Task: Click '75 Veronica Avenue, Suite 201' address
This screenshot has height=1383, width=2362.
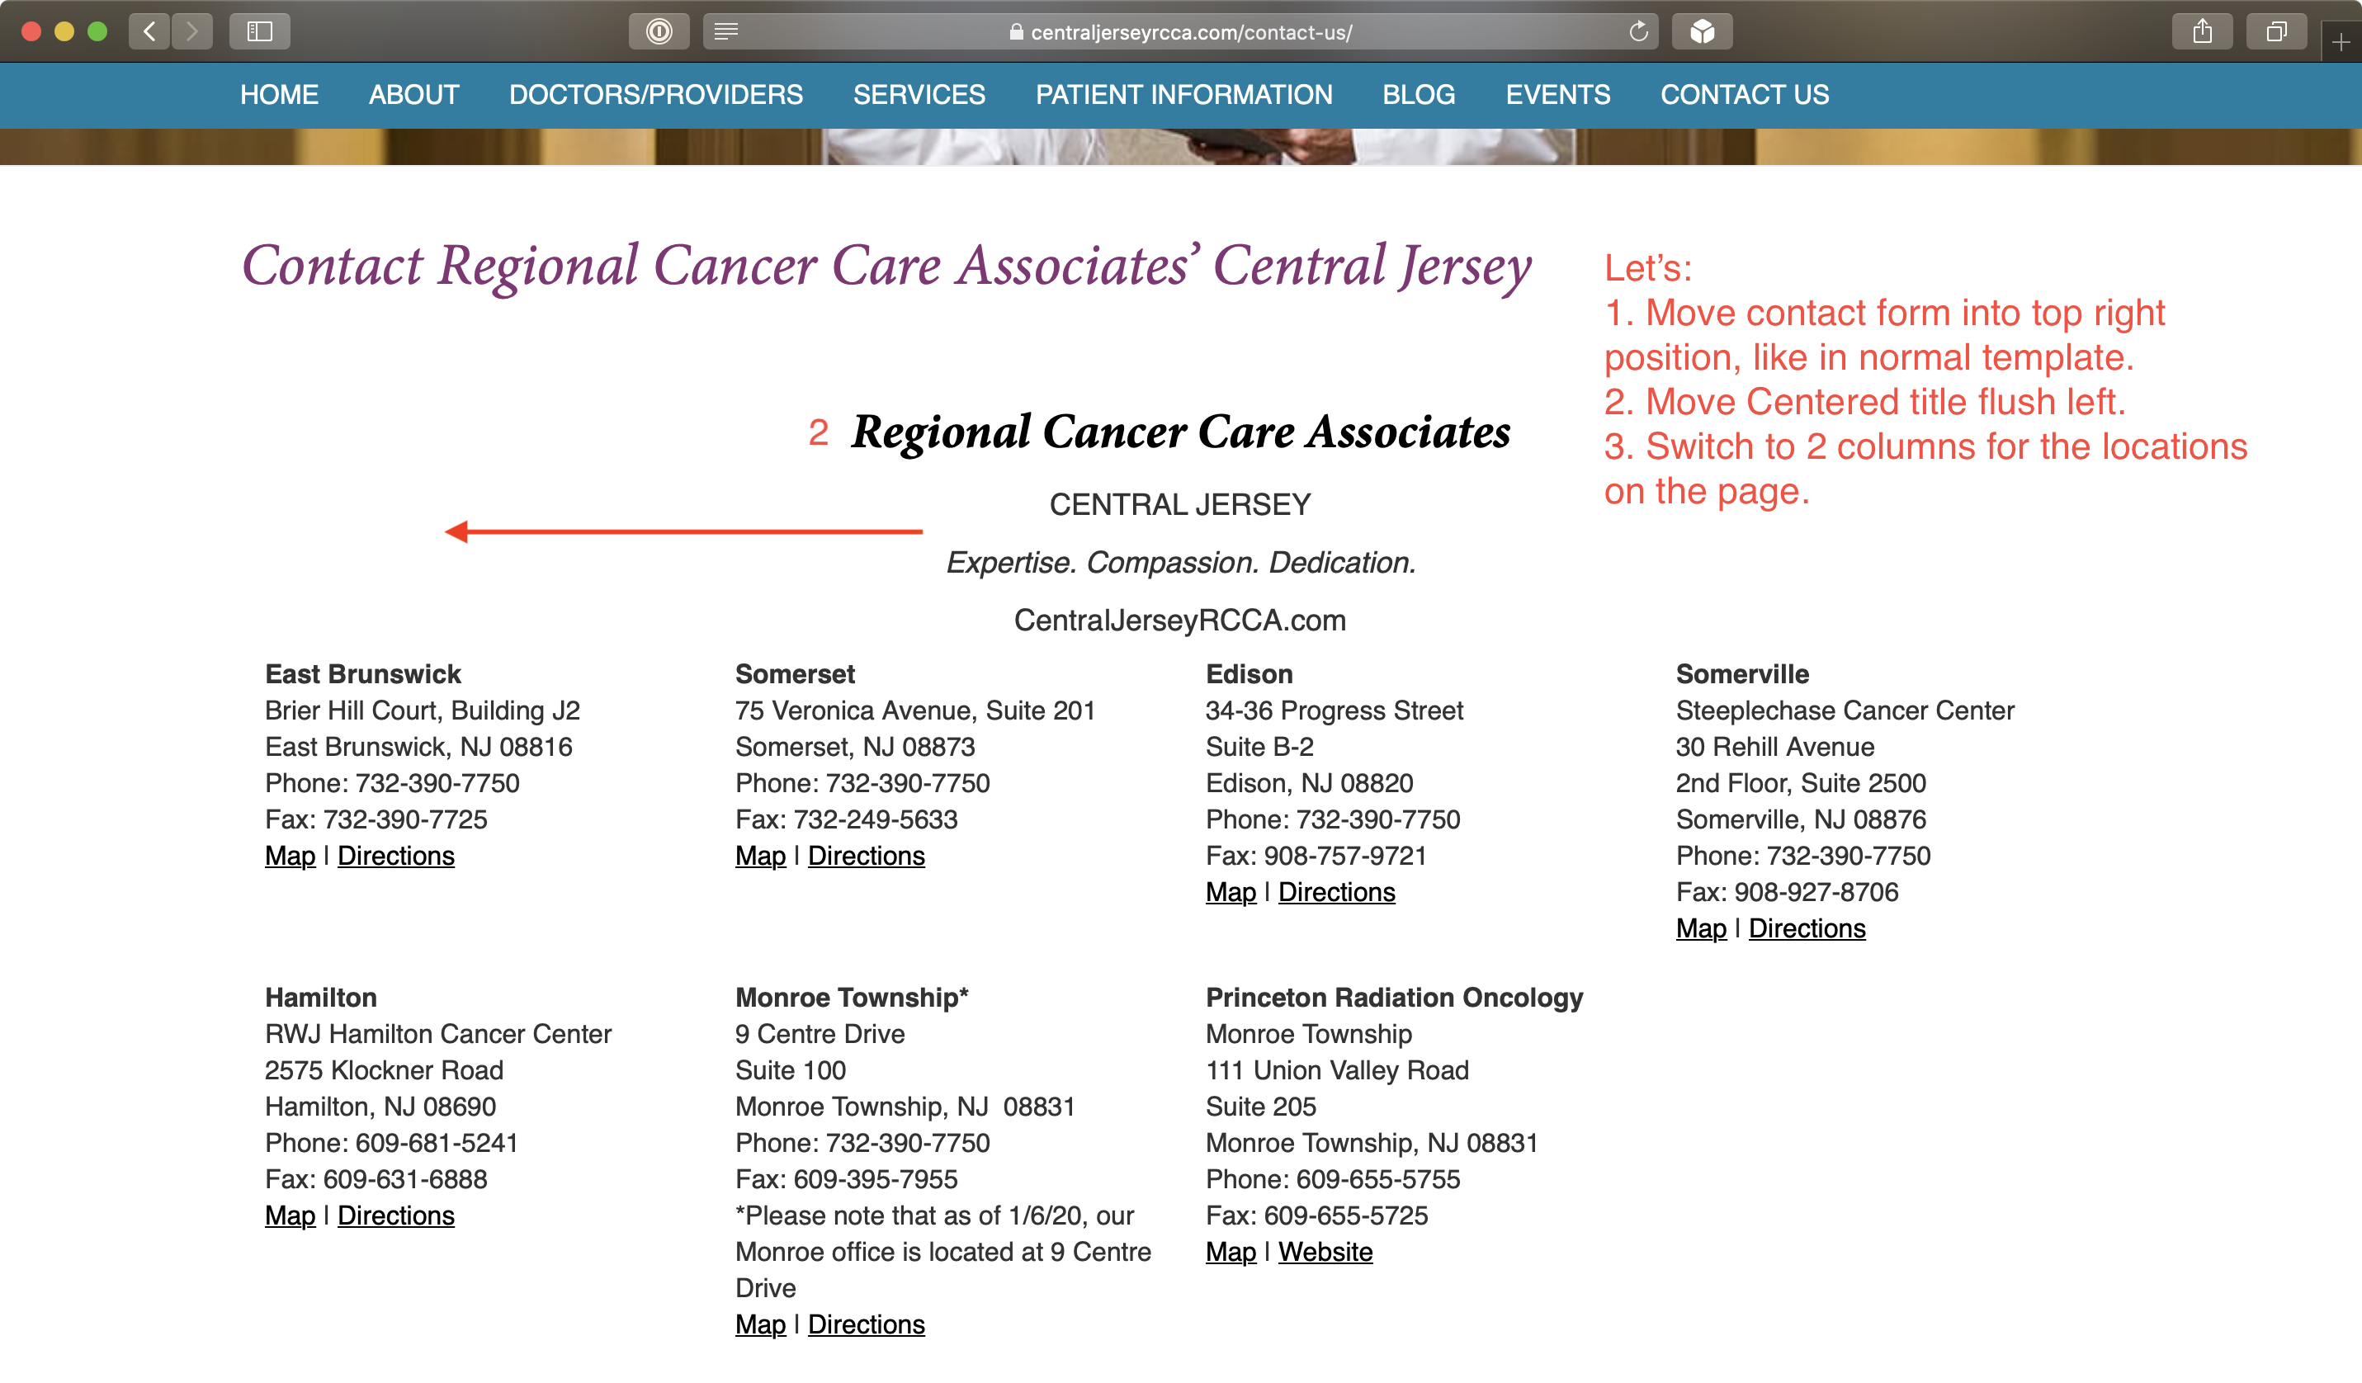Action: point(914,710)
